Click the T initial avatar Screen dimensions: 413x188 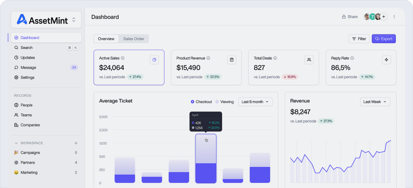pos(372,17)
